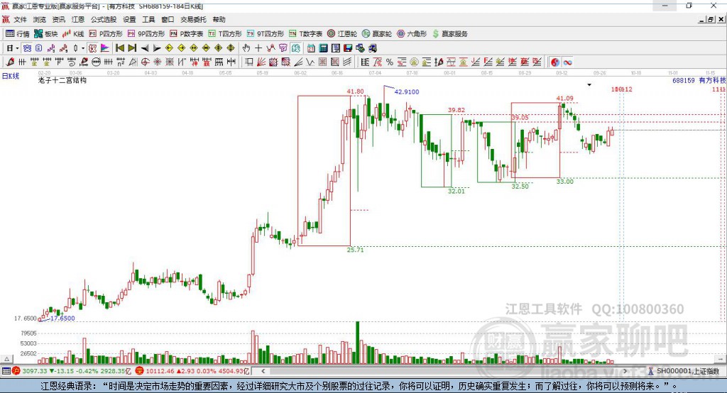727x393 pixels.
Task: Open the 文件 menu
Action: coord(20,19)
